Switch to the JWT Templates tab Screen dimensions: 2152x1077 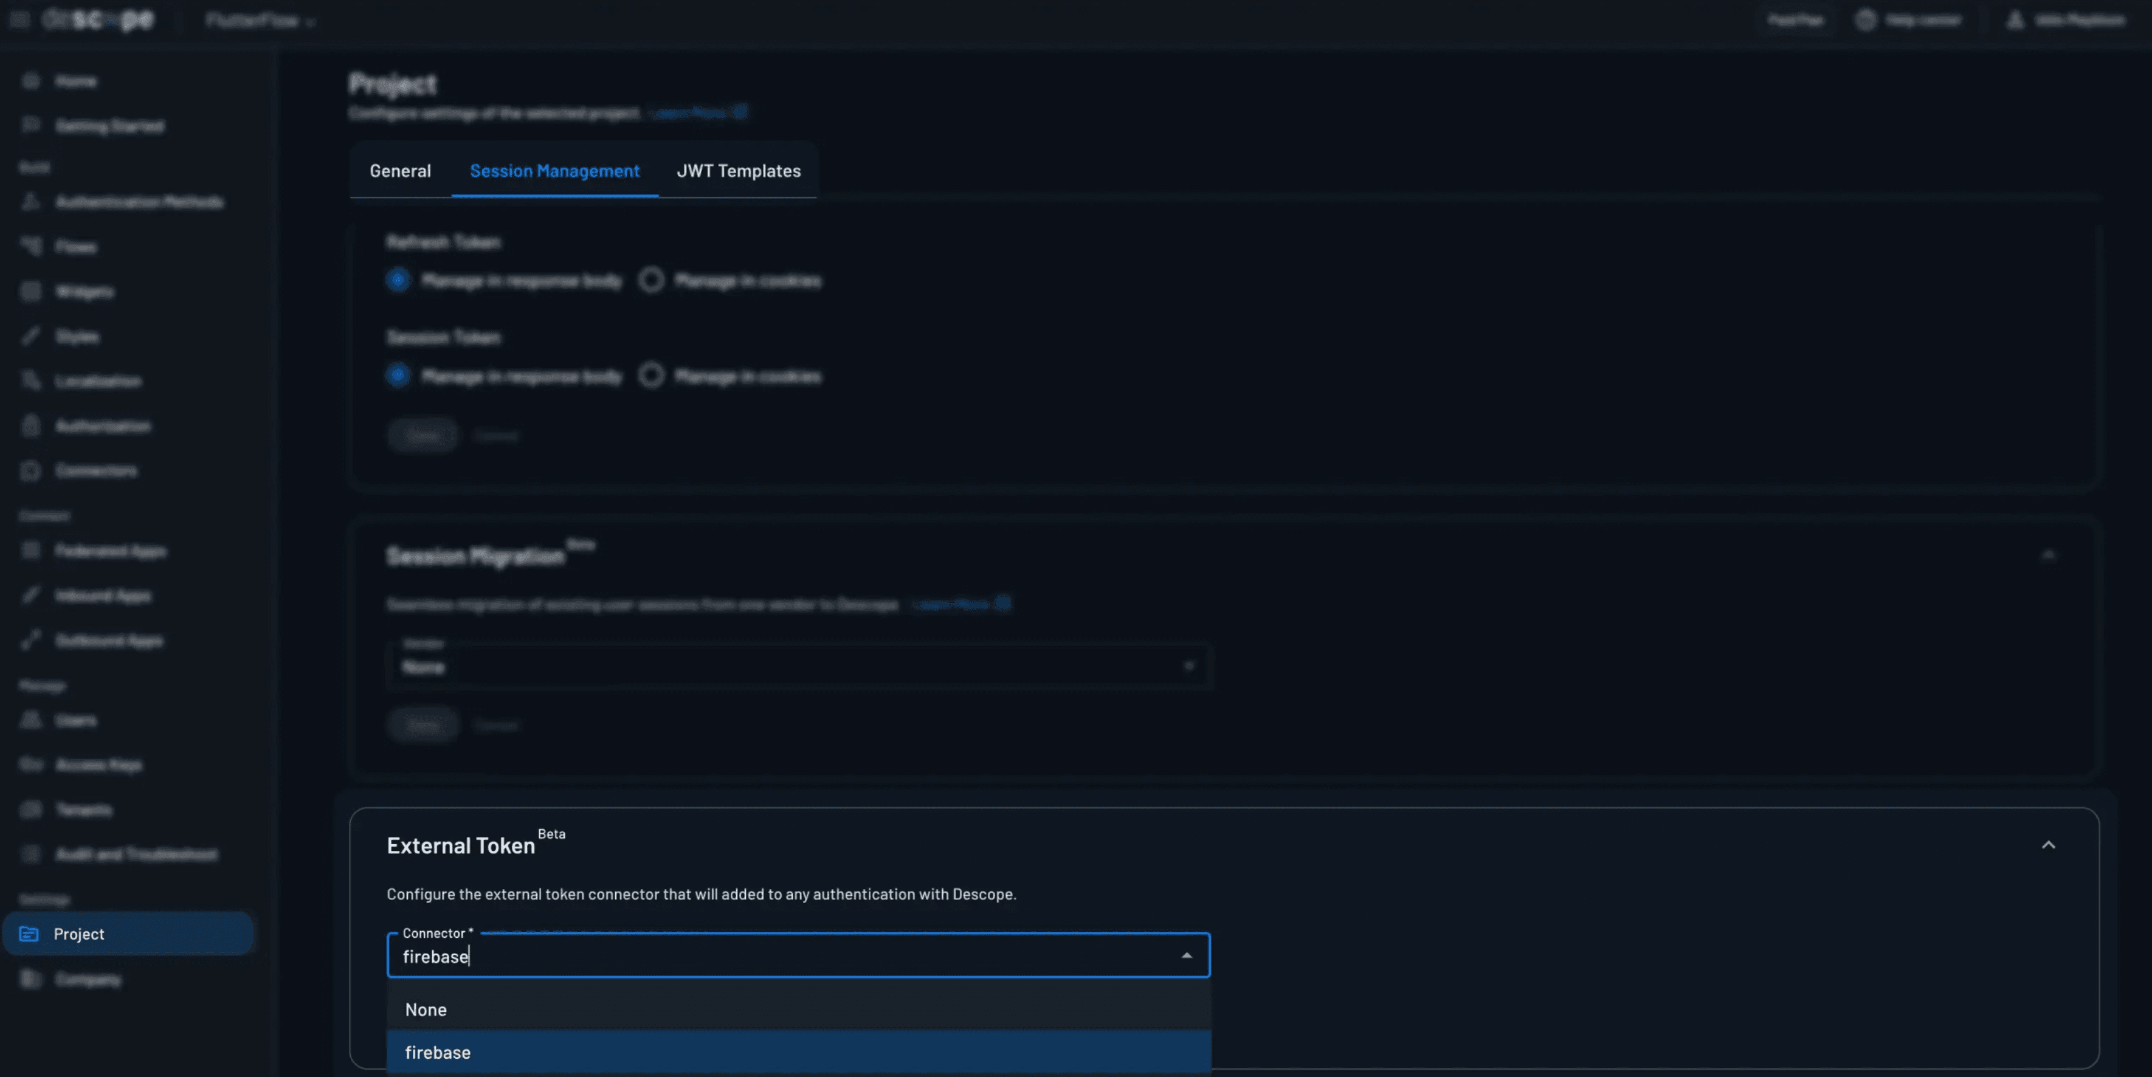737,170
